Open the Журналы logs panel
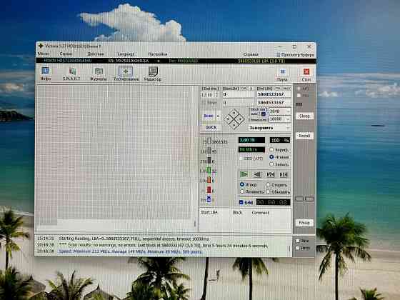 coord(99,74)
